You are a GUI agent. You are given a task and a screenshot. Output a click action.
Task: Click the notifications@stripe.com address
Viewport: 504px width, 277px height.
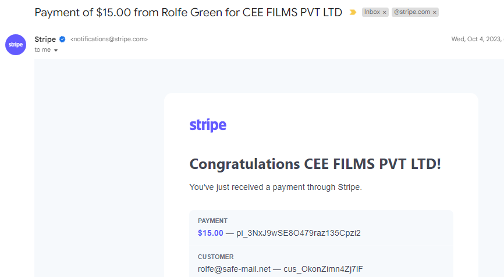click(109, 39)
